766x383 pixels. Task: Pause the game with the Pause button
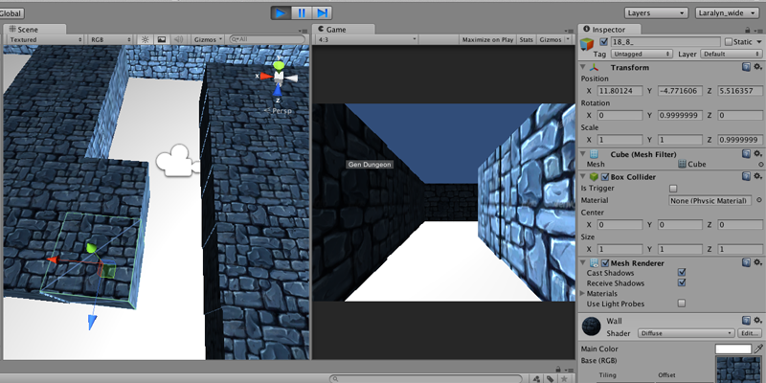(302, 12)
